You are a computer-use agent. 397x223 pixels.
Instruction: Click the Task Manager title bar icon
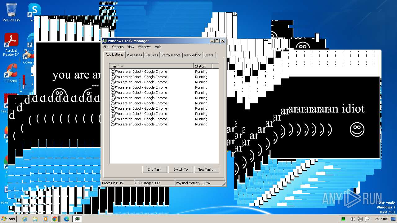tap(105, 41)
